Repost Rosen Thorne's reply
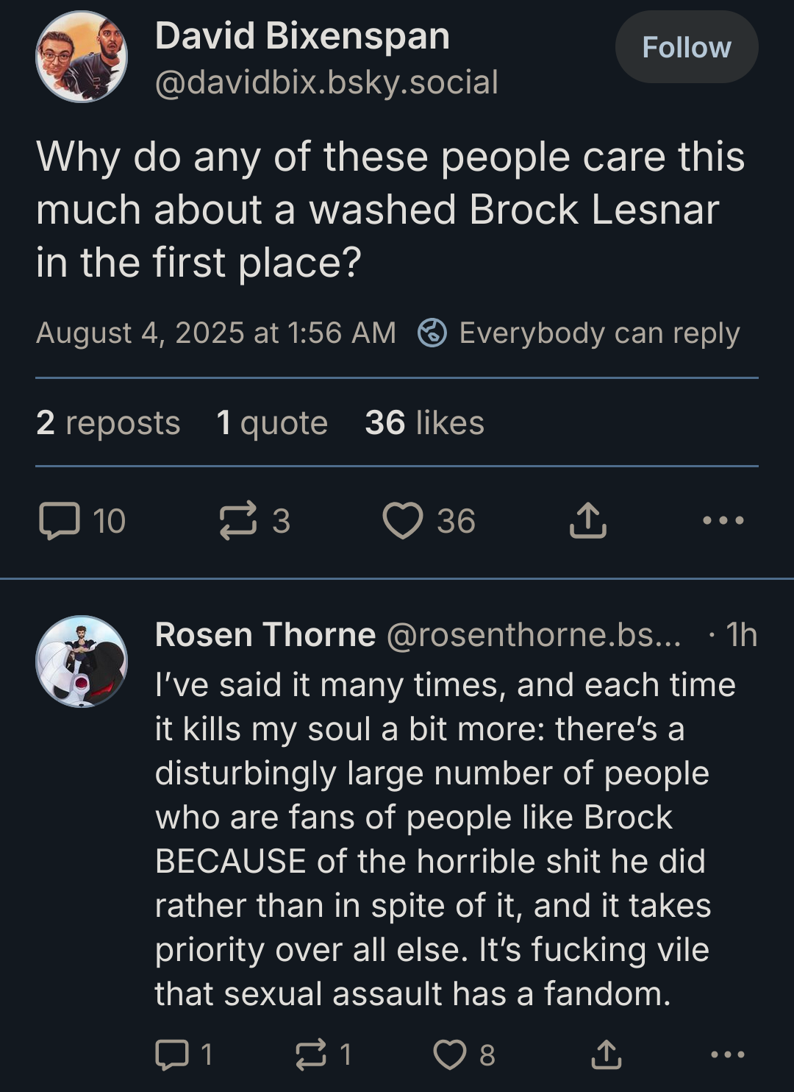Screen dimensions: 794x1092 click(x=310, y=1054)
